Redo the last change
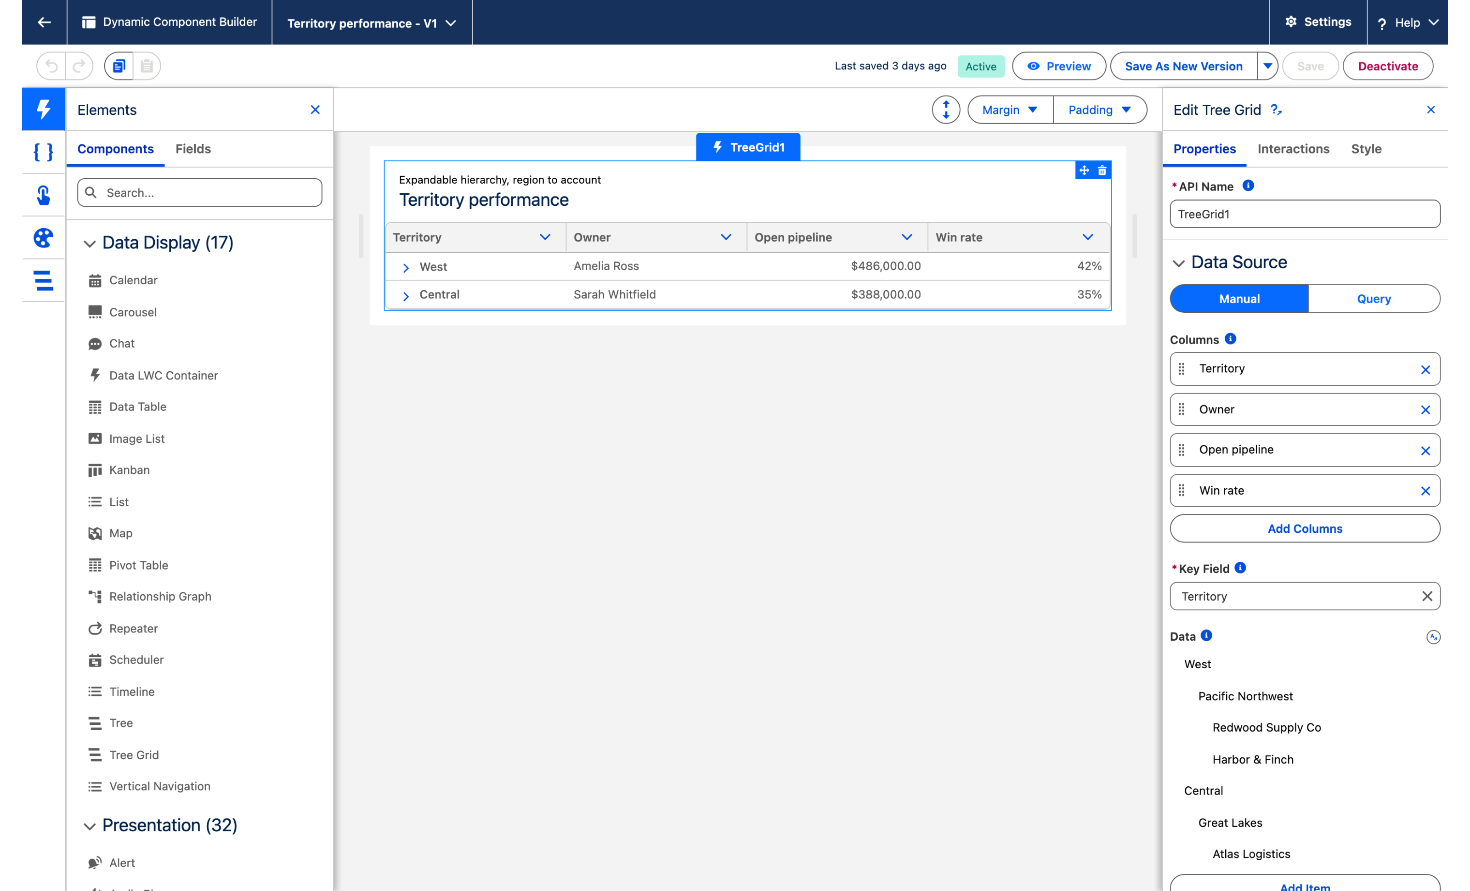The image size is (1470, 891). (x=79, y=66)
